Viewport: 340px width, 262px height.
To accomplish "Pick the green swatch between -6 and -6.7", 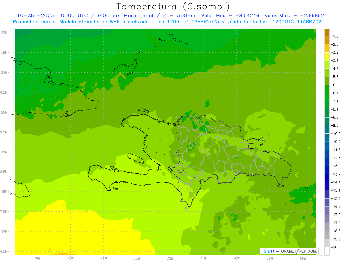I will click(x=327, y=89).
